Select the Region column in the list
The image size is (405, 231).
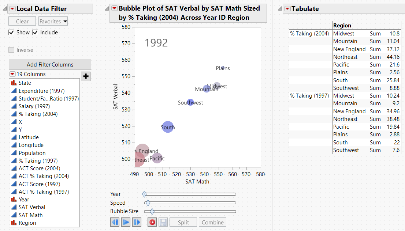27,223
